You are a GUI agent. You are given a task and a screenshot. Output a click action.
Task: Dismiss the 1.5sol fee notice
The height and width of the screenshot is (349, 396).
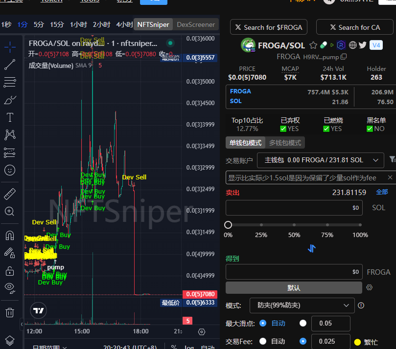click(390, 177)
